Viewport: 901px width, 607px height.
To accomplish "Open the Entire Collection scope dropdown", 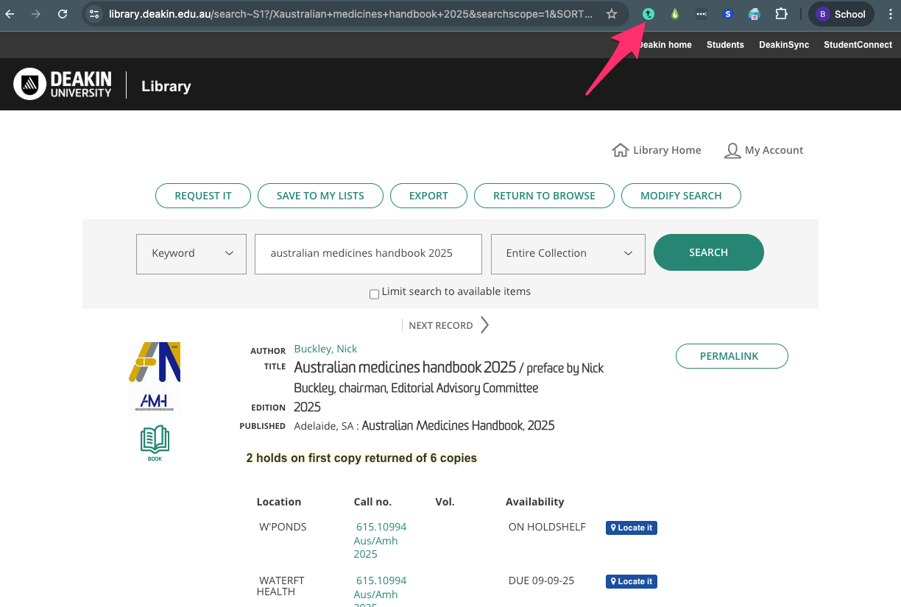I will [568, 254].
